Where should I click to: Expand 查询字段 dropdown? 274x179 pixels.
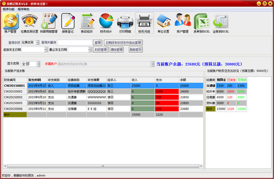37,42
